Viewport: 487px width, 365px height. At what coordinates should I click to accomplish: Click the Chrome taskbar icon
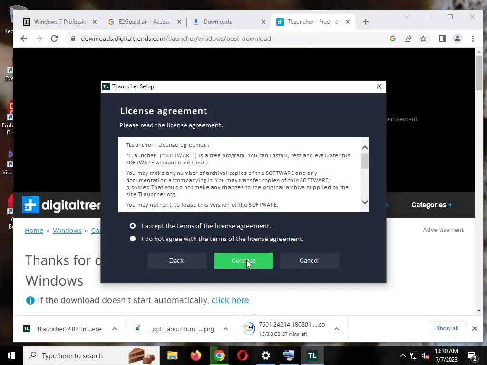pyautogui.click(x=219, y=355)
